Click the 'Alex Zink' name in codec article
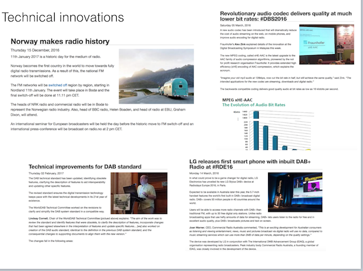 click(x=240, y=44)
